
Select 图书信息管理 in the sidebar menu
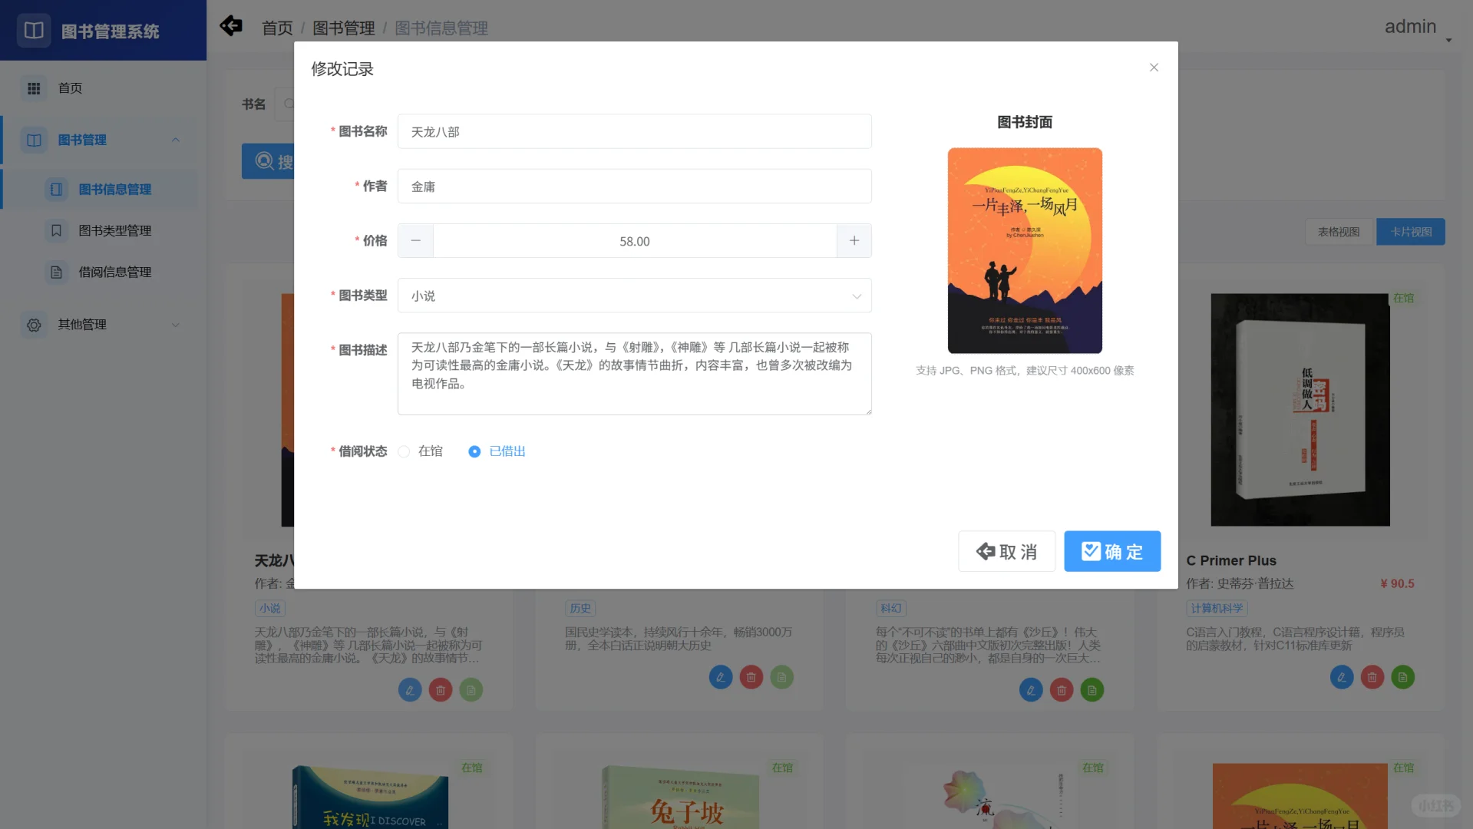[114, 189]
